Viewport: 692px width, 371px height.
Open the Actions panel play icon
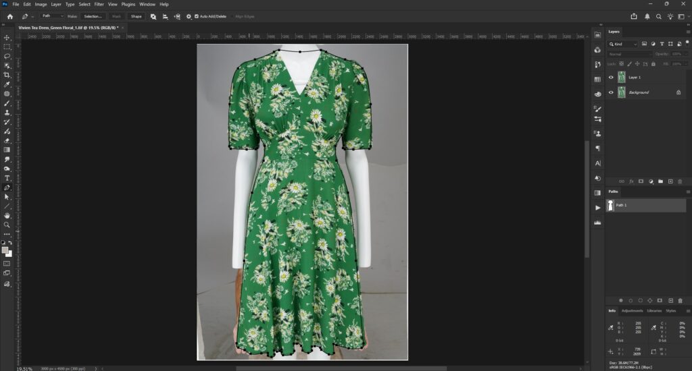click(597, 208)
